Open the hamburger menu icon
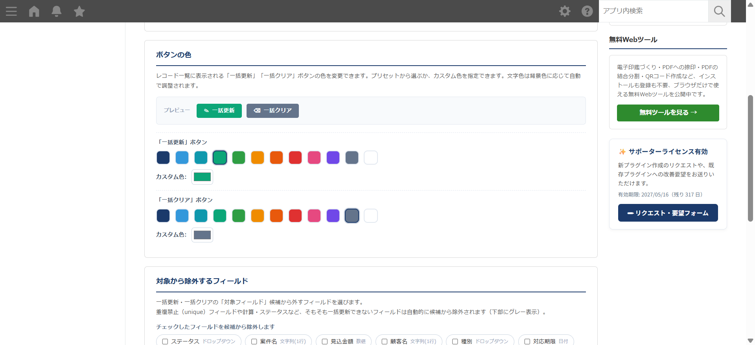 (11, 11)
